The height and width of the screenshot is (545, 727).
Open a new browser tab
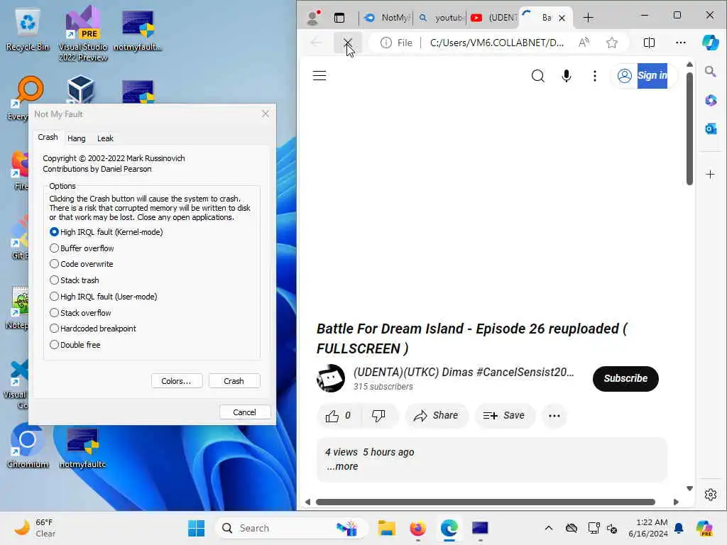[x=588, y=18]
